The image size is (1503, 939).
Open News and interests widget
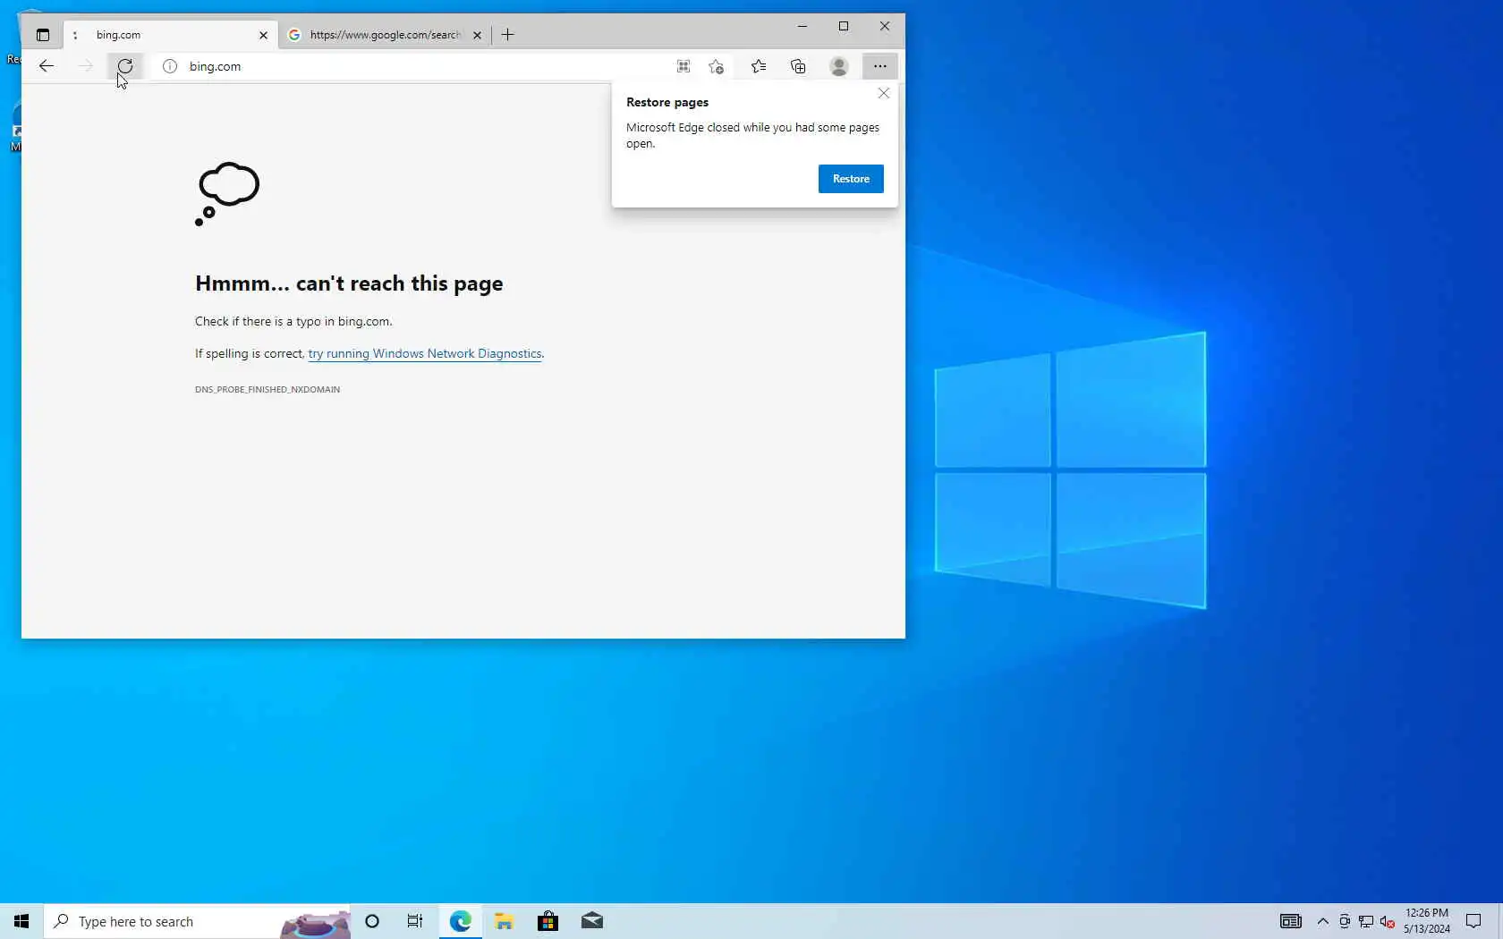(x=1290, y=921)
